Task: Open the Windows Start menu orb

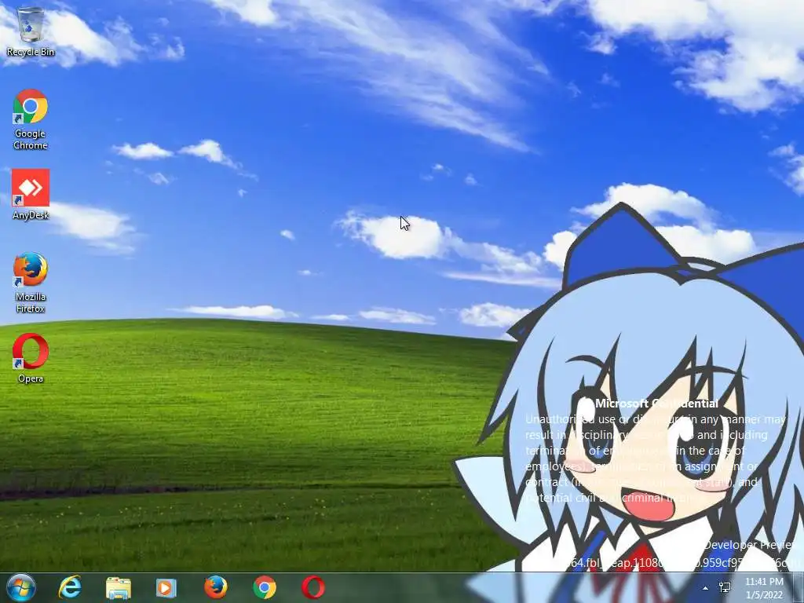Action: [21, 587]
